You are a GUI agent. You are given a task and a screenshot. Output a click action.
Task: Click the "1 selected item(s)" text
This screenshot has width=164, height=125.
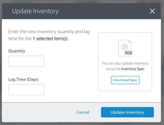point(50,39)
